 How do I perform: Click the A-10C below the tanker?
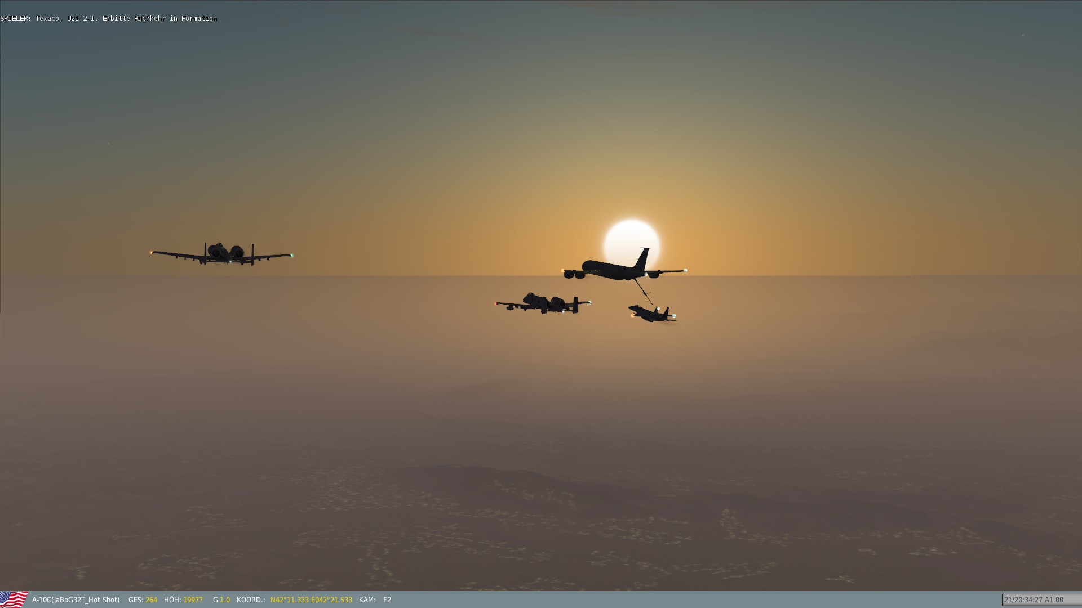point(542,304)
